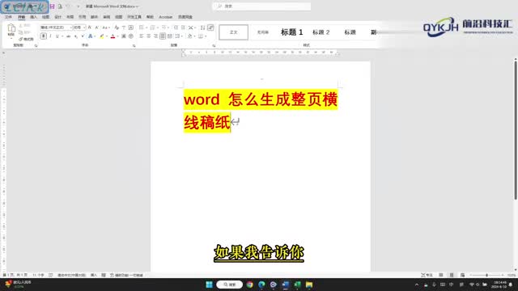
Task: Click the Decrease Indent icon
Action: tap(176, 27)
